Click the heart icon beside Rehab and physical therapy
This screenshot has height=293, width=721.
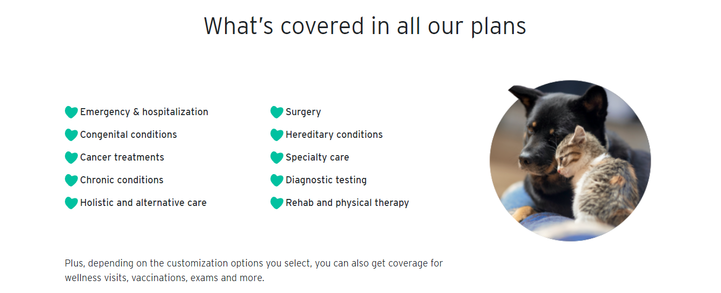pyautogui.click(x=277, y=203)
